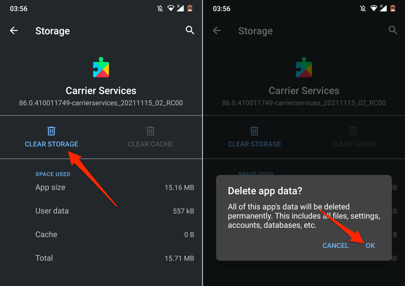Select the Total row showing 15.71 MB
This screenshot has height=286, width=405.
click(115, 258)
